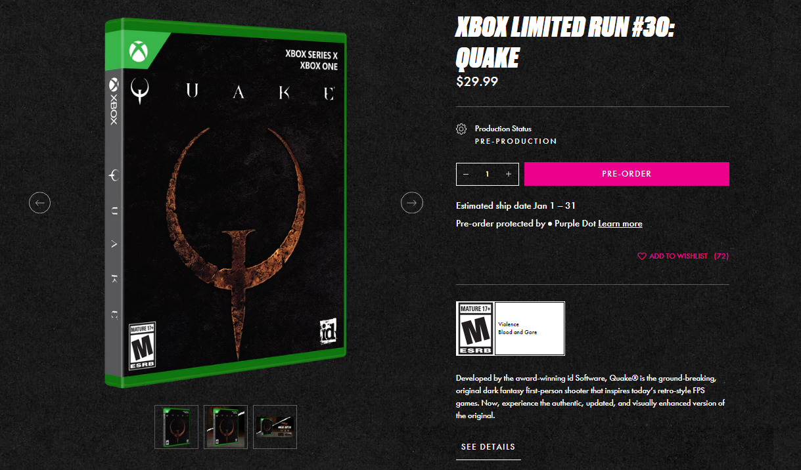Click the heart wishlist icon

pos(642,256)
